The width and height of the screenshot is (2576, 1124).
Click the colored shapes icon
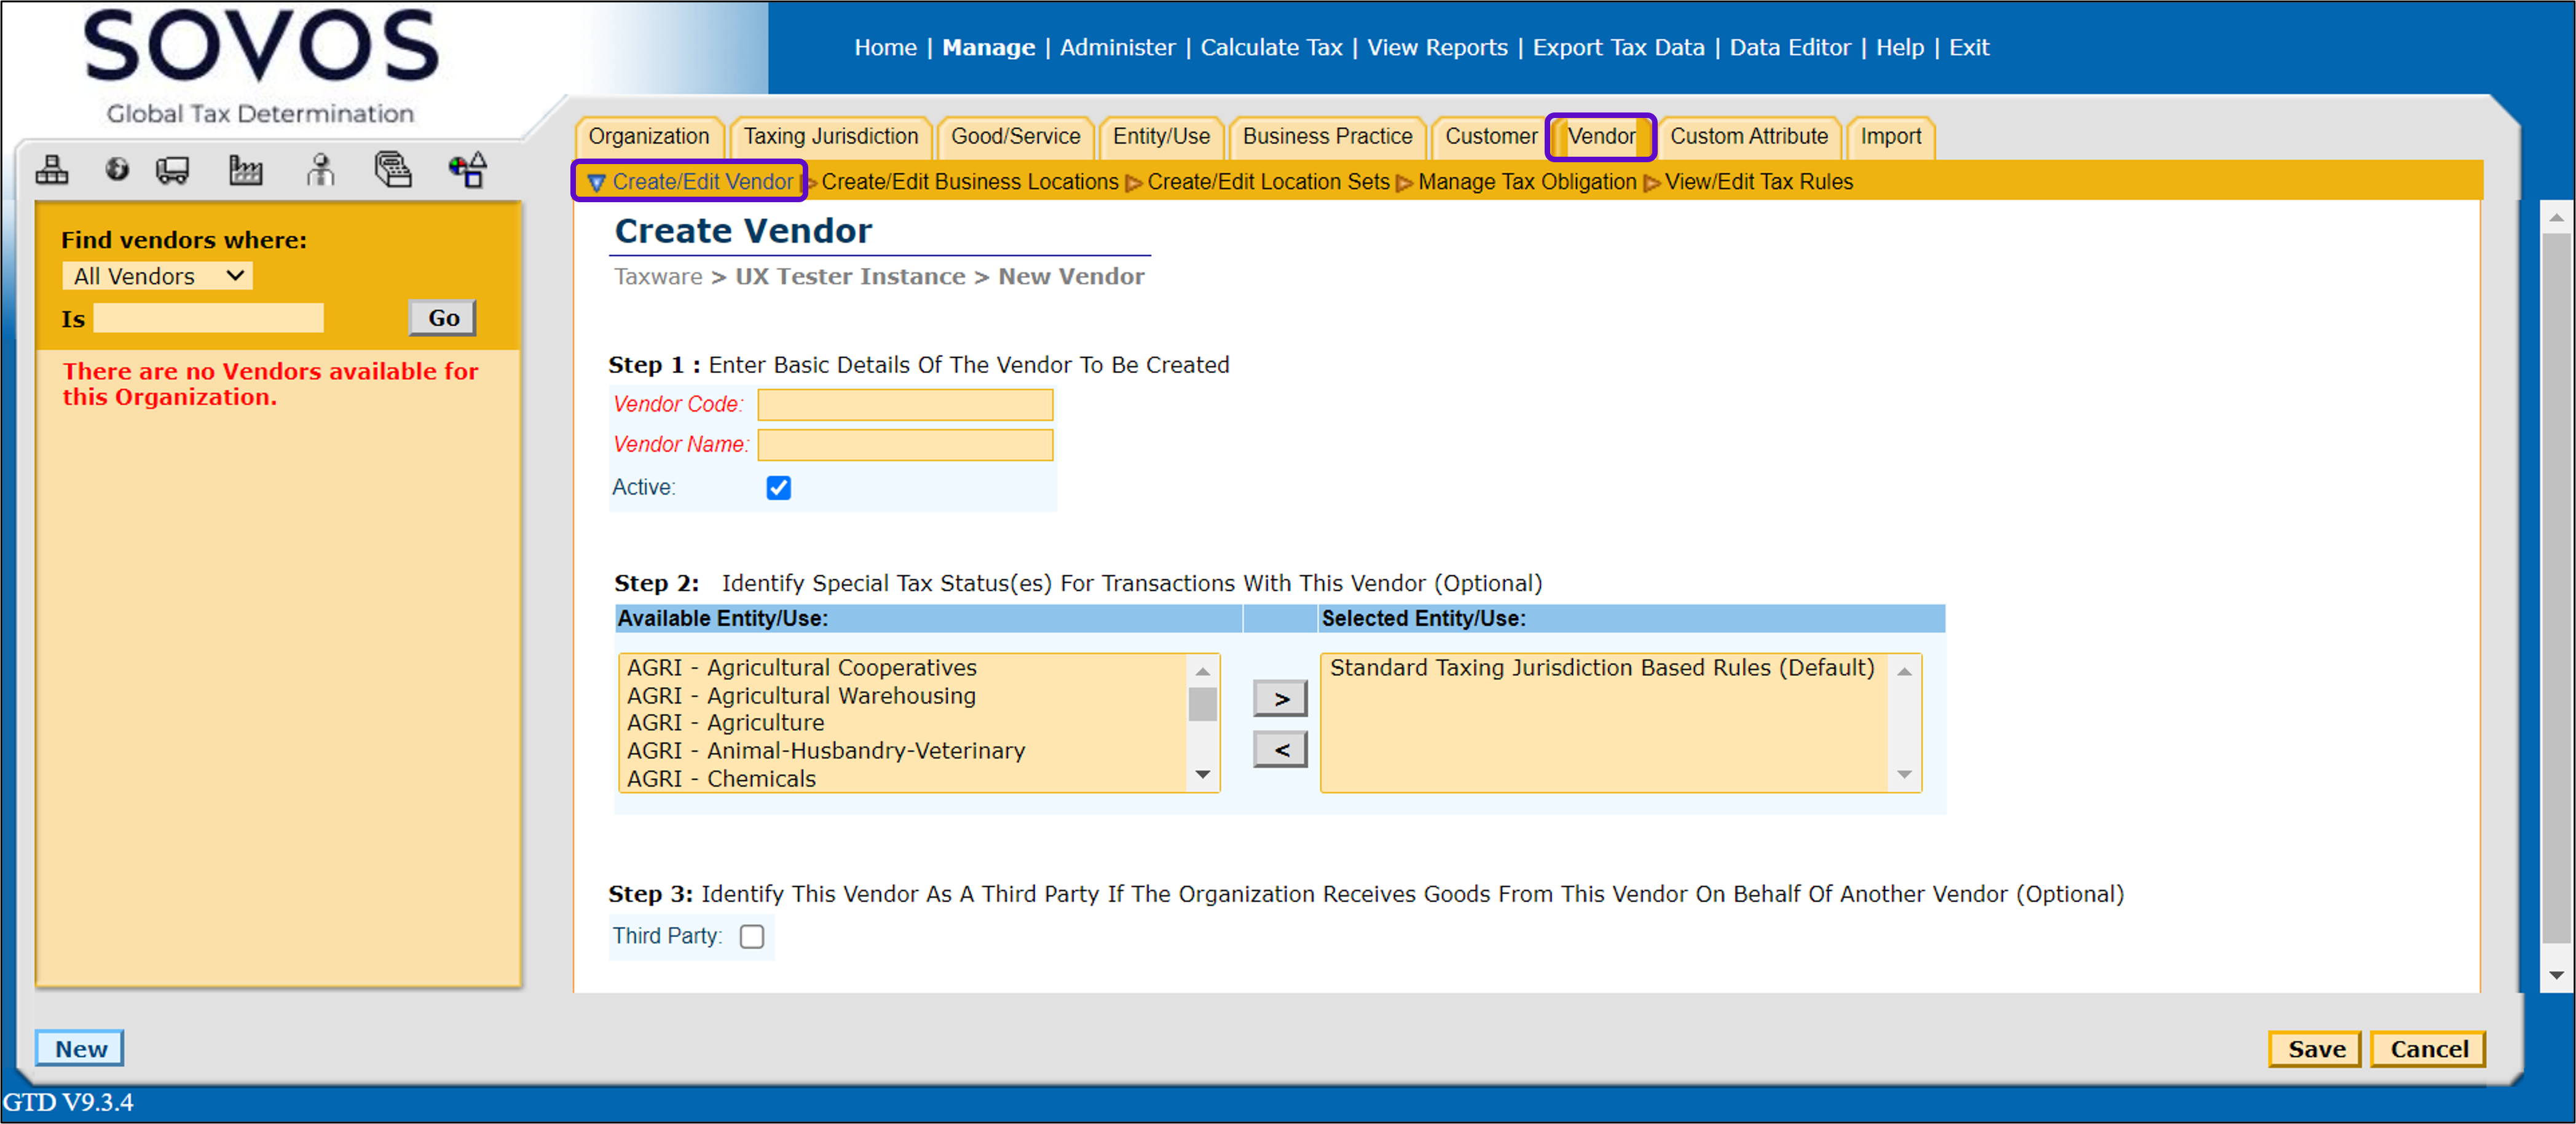click(467, 170)
